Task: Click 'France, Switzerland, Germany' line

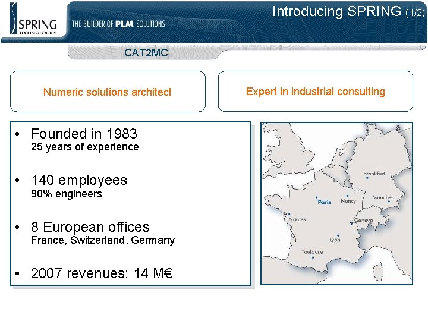Action: point(103,241)
